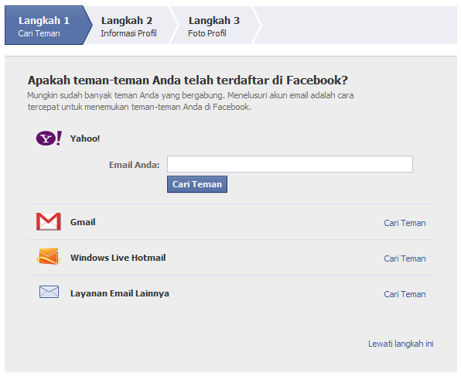Switch to Langkah 2 Informasi Profil step
461x380 pixels.
[x=129, y=26]
